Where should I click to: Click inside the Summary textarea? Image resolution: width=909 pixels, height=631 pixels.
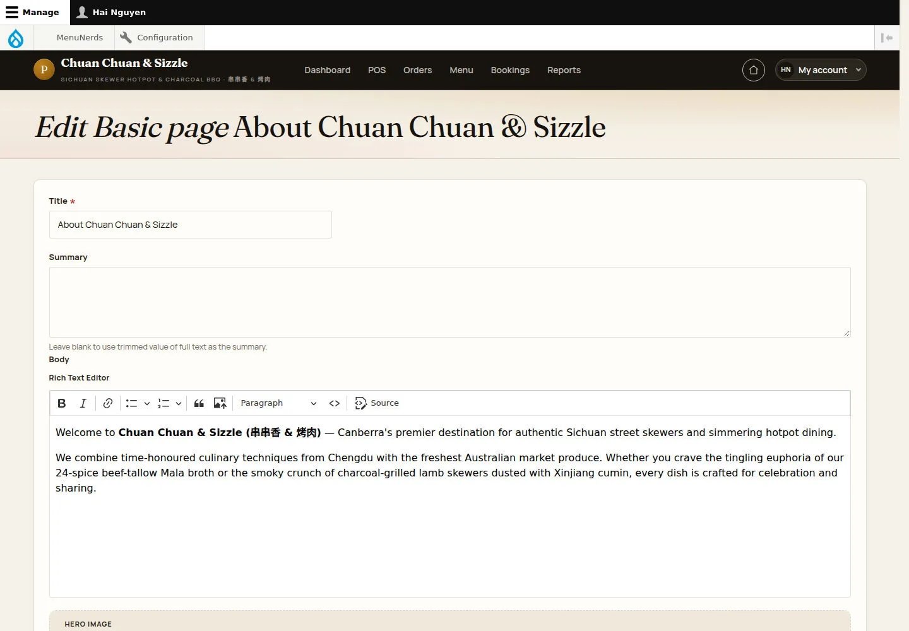click(x=449, y=302)
